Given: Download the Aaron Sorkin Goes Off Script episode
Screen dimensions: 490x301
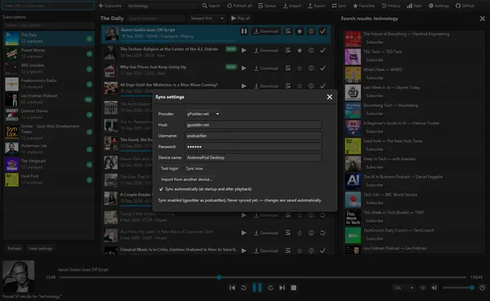Looking at the screenshot, I should pyautogui.click(x=266, y=31).
